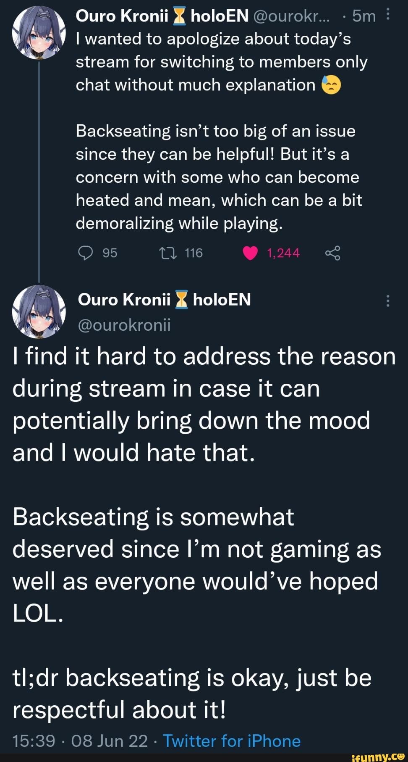This screenshot has width=408, height=762.
Task: Click the first tweet's Ouro Kronii holoEN name
Action: tap(162, 16)
